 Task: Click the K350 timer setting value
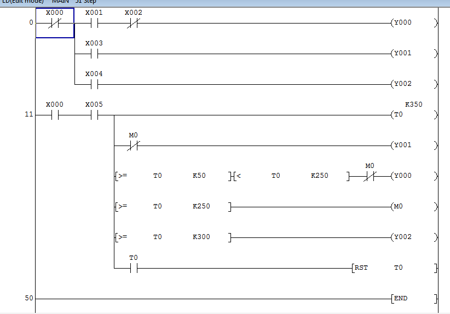pos(413,104)
